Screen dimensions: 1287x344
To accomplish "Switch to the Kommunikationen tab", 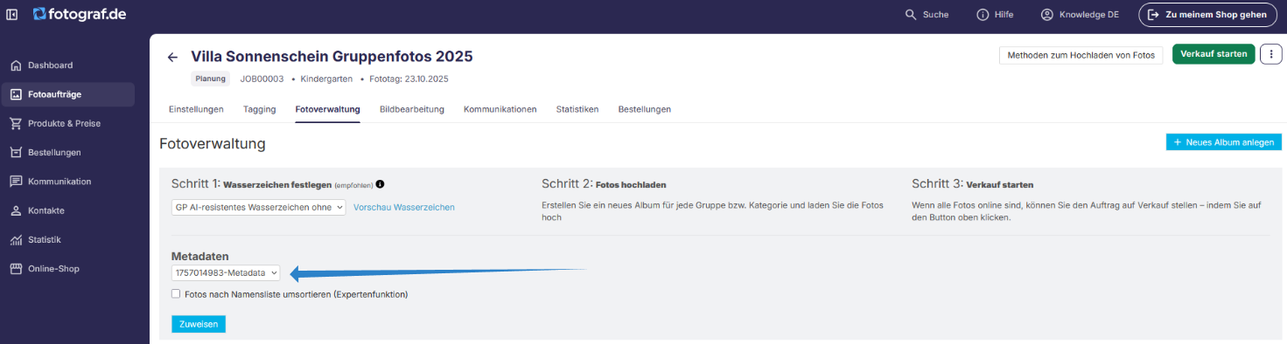I will (x=500, y=109).
